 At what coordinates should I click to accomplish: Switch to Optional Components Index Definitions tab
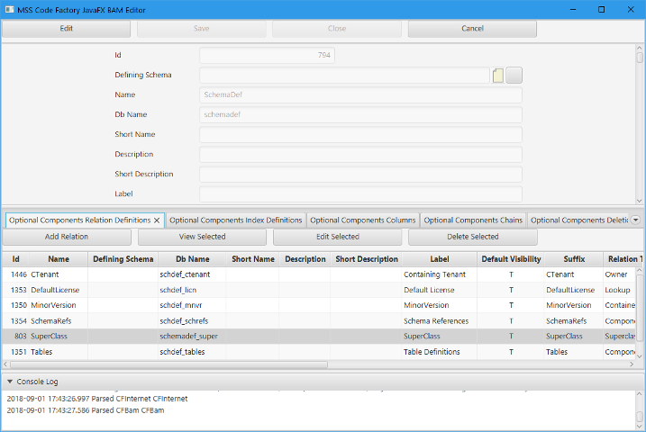coord(235,220)
